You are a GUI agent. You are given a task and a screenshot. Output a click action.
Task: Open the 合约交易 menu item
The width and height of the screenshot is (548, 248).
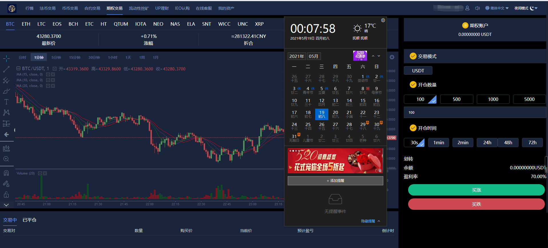coord(92,8)
